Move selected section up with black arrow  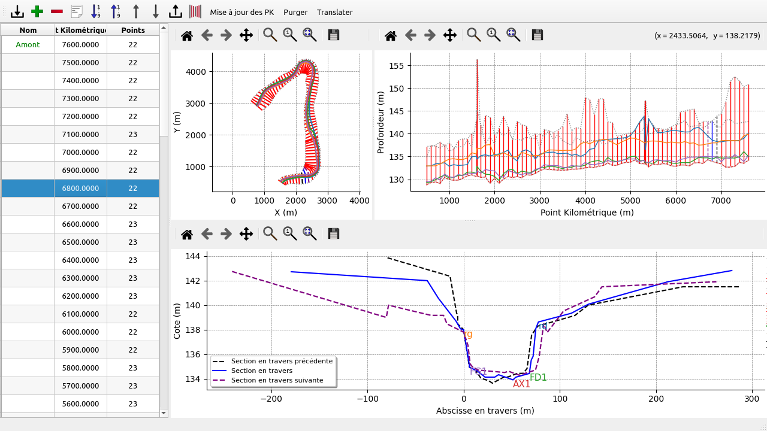tap(136, 11)
